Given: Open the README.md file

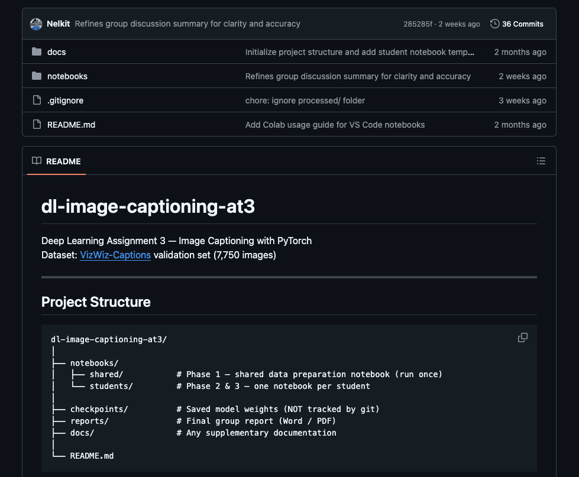Looking at the screenshot, I should tap(72, 125).
